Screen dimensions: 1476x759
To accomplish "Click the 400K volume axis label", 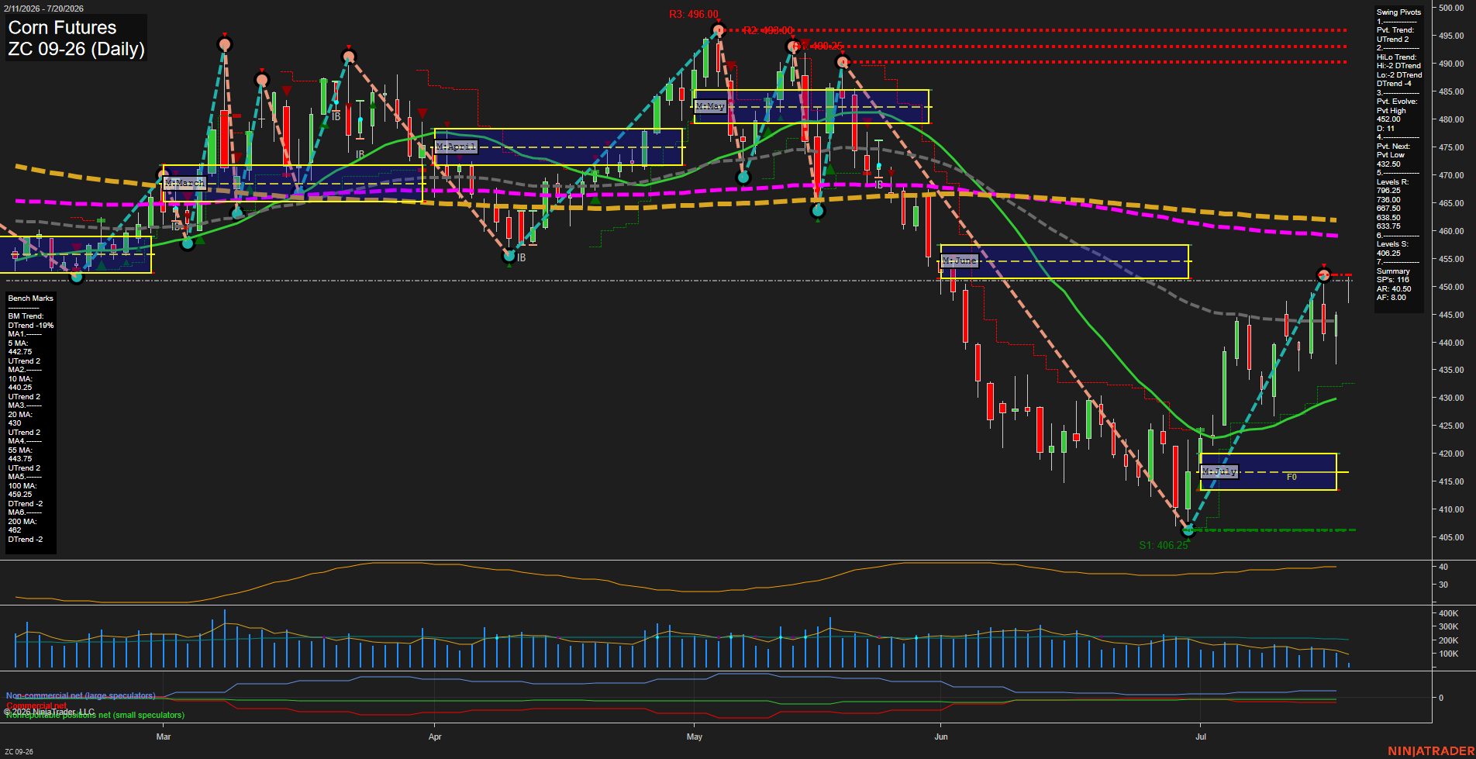I will click(1449, 613).
